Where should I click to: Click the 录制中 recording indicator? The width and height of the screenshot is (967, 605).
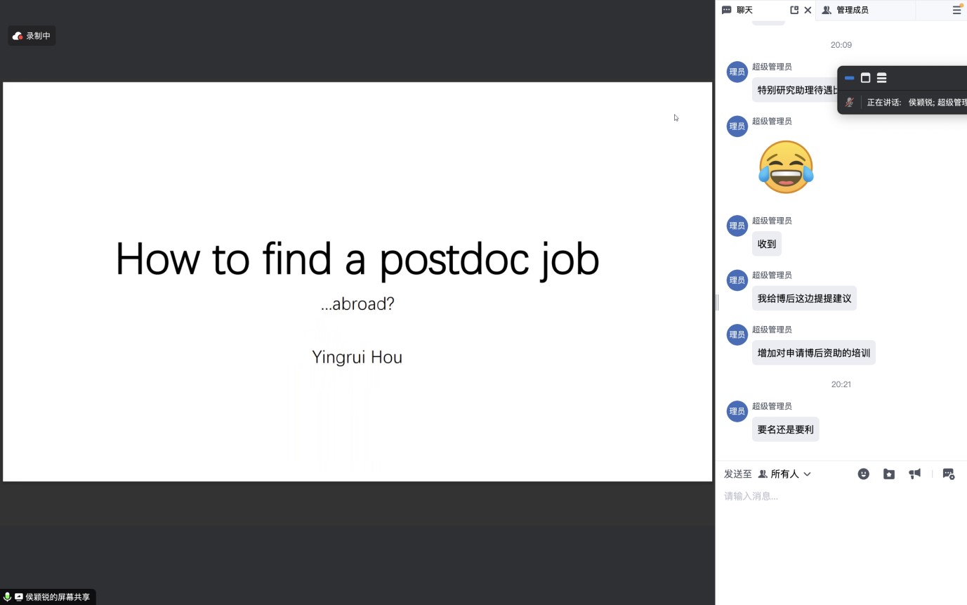[32, 36]
